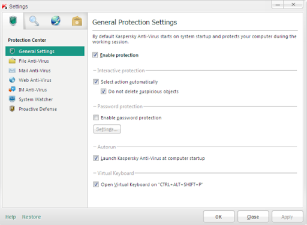Close the Settings window with X
Screen dimensions: 307x225
(x=293, y=5)
